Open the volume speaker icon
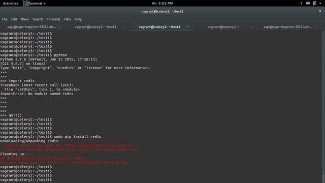 [x=308, y=3]
